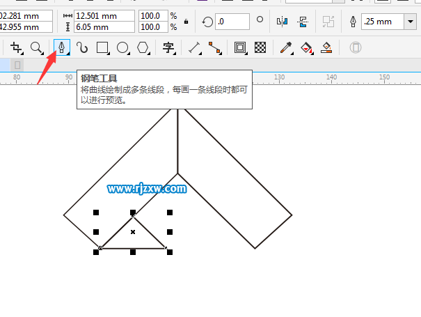Screen dimensions: 421x317
Task: Select the Interactive Fill bucket tool
Action: click(307, 47)
